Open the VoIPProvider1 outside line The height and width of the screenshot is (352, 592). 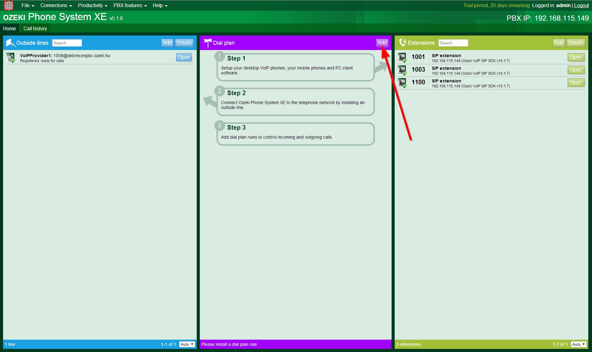click(x=184, y=57)
